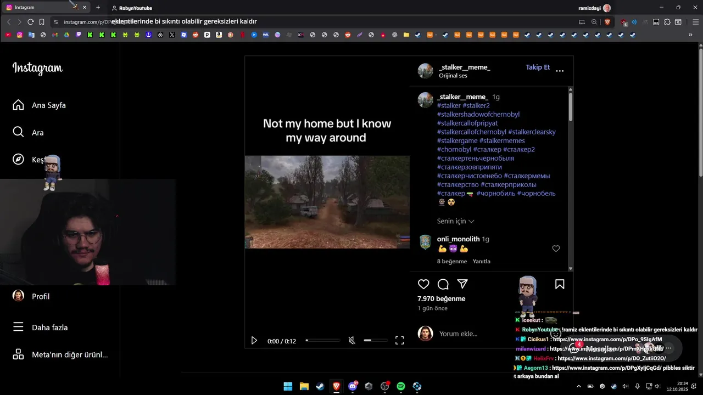
Task: Unmute the video speaker icon
Action: pyautogui.click(x=352, y=341)
